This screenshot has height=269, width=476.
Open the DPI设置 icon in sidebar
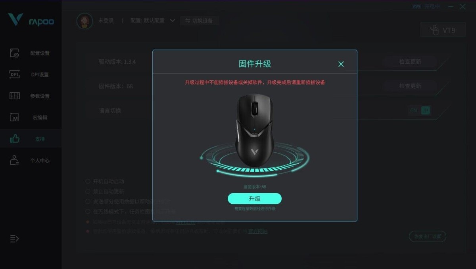pos(14,74)
